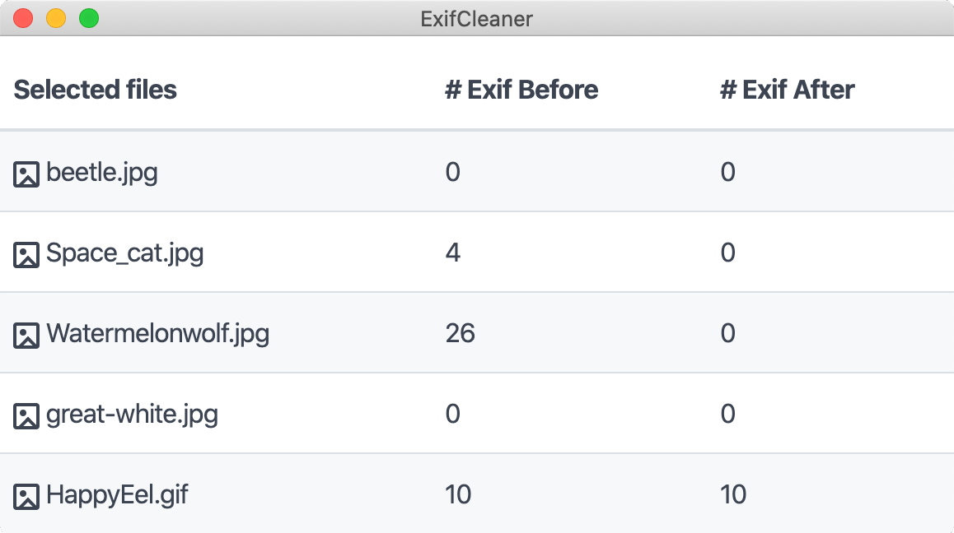This screenshot has height=533, width=954.
Task: Click Exif Before count 26 for Watermelonwolf.jpg
Action: [x=460, y=334]
